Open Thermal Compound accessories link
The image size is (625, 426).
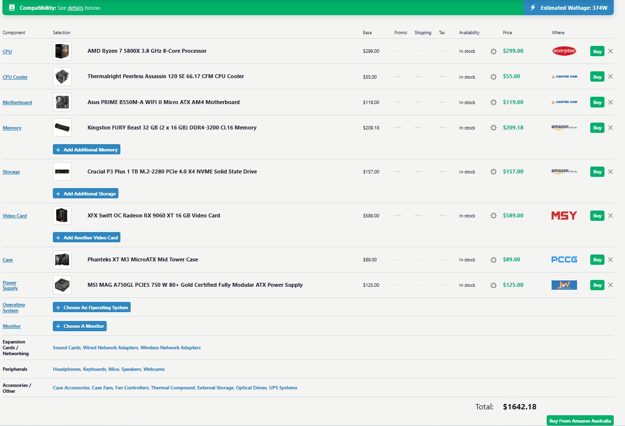click(173, 387)
